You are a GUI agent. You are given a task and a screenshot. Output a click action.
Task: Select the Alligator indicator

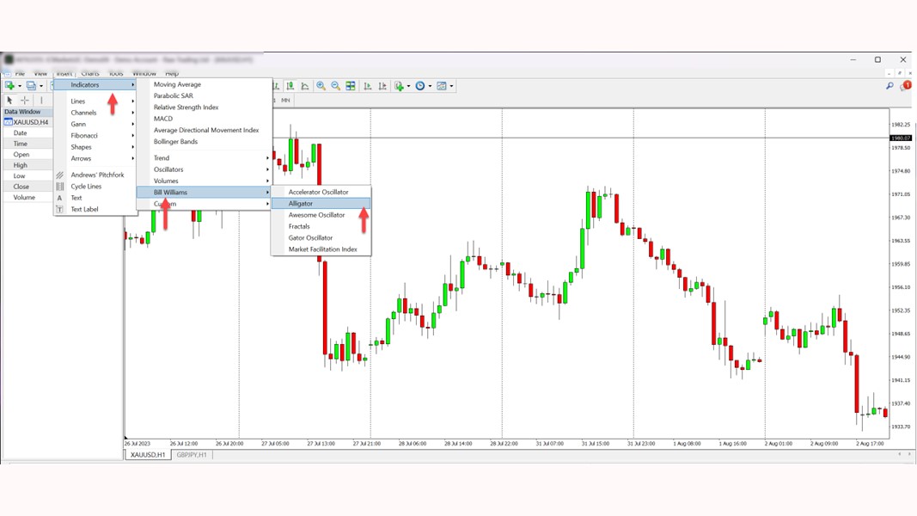pyautogui.click(x=321, y=203)
